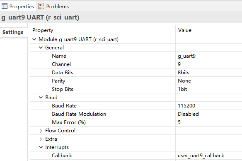Expand the Extra section
The height and width of the screenshot is (161, 242).
pyautogui.click(x=41, y=139)
